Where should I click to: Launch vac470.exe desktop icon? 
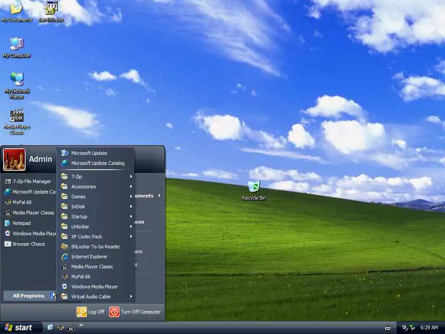click(51, 11)
